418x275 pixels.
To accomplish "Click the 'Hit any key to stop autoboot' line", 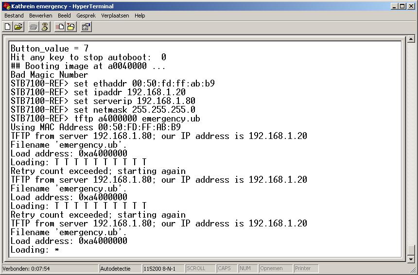I will coord(88,57).
